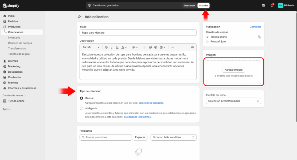Apply italic formatting in description editor
Image resolution: width=297 pixels, height=160 pixels.
(112, 47)
